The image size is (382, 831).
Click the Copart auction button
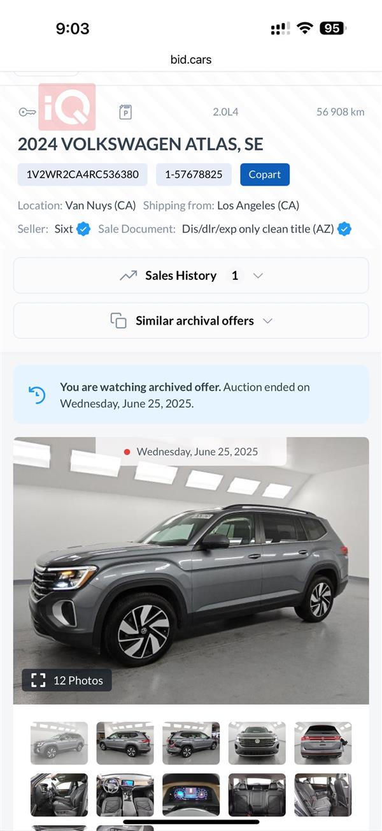pyautogui.click(x=265, y=174)
